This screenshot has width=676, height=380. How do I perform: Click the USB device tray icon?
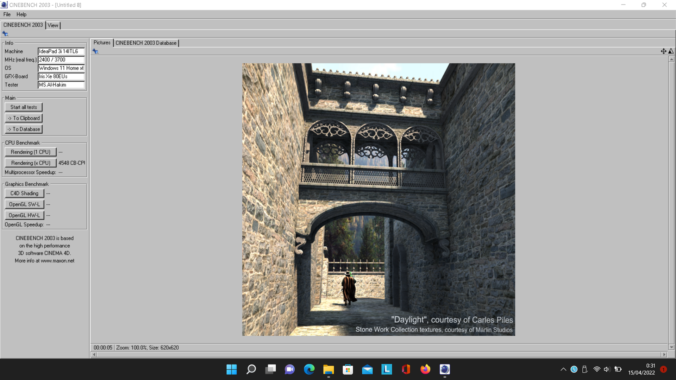[585, 369]
